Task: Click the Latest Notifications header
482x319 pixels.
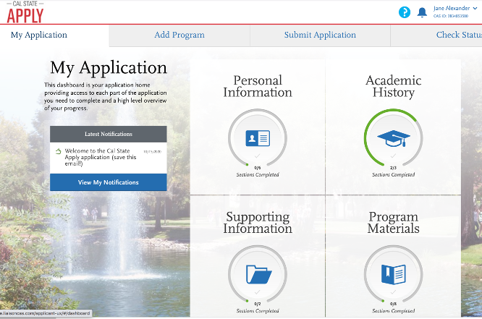Action: (109, 134)
